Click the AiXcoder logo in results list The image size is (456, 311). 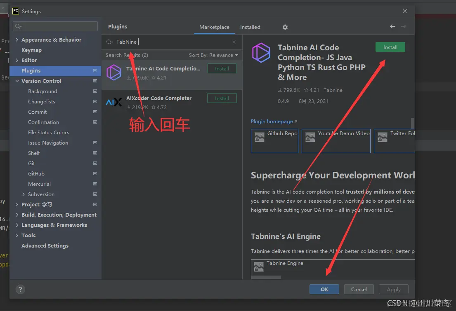[114, 102]
